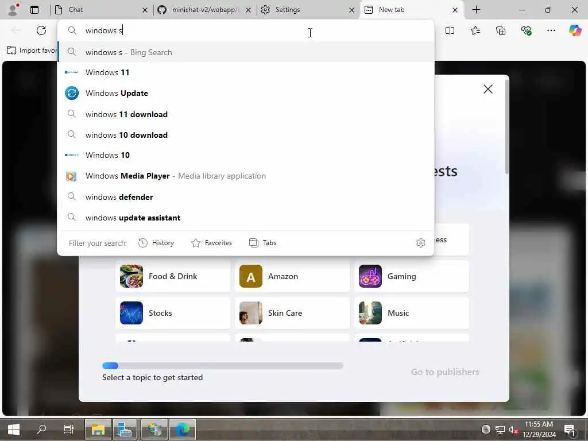Open the clock showing 11:55 AM
The height and width of the screenshot is (441, 588).
click(x=539, y=430)
